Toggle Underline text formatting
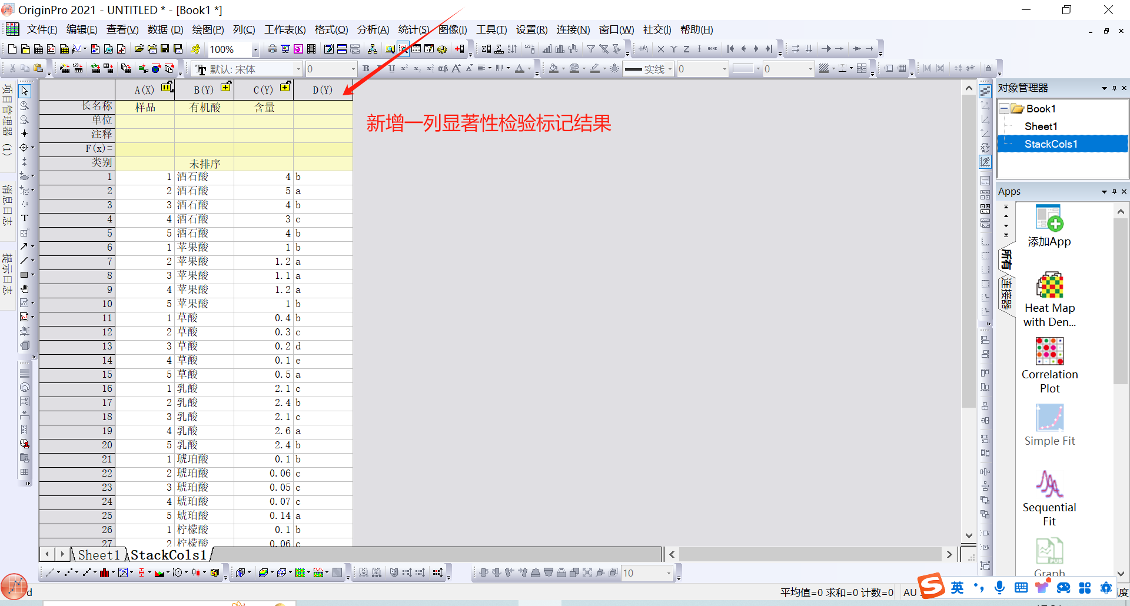Viewport: 1130px width, 606px height. point(391,69)
